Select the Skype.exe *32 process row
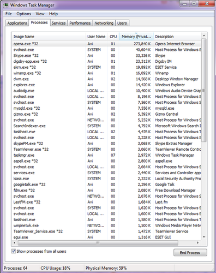 point(106,56)
